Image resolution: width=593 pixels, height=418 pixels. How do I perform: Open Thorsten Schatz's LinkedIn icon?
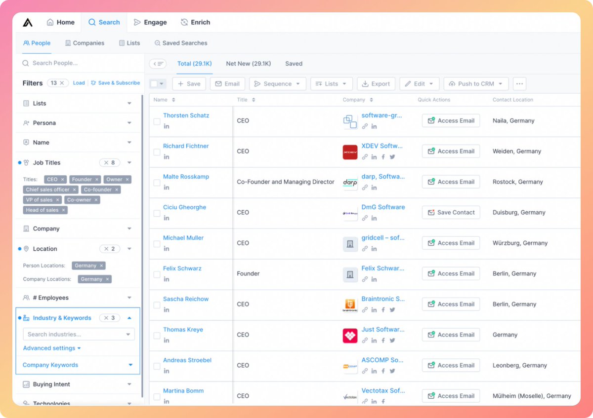[167, 126]
